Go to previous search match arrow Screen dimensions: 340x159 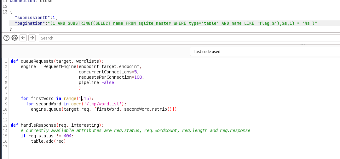(23, 38)
